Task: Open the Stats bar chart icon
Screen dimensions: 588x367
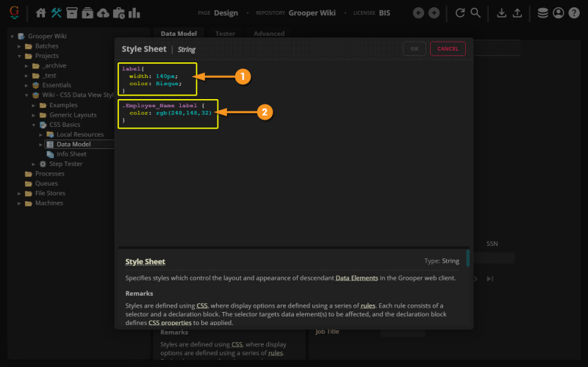Action: [x=135, y=13]
